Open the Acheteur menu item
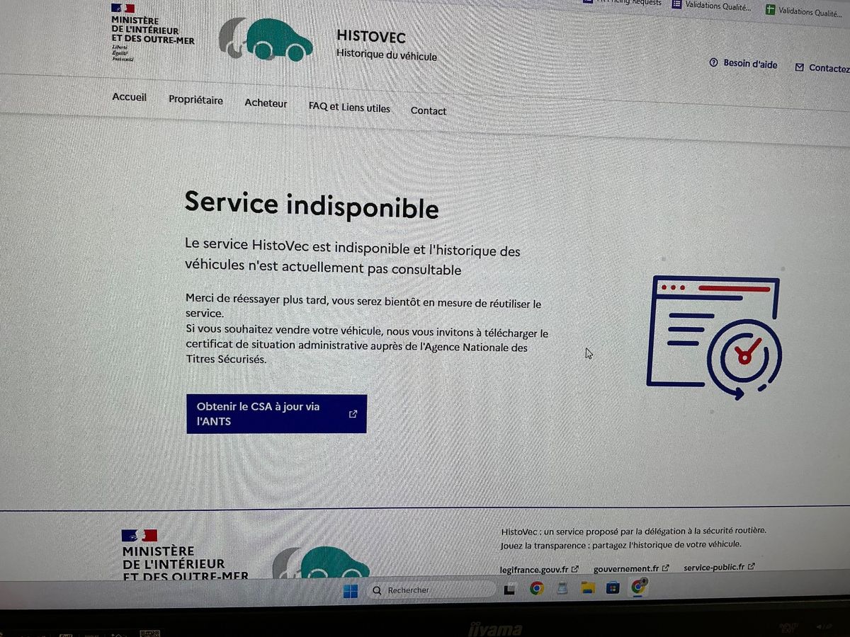 point(266,103)
